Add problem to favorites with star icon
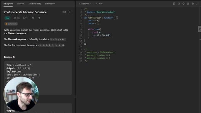The image size is (201, 113). (33, 18)
